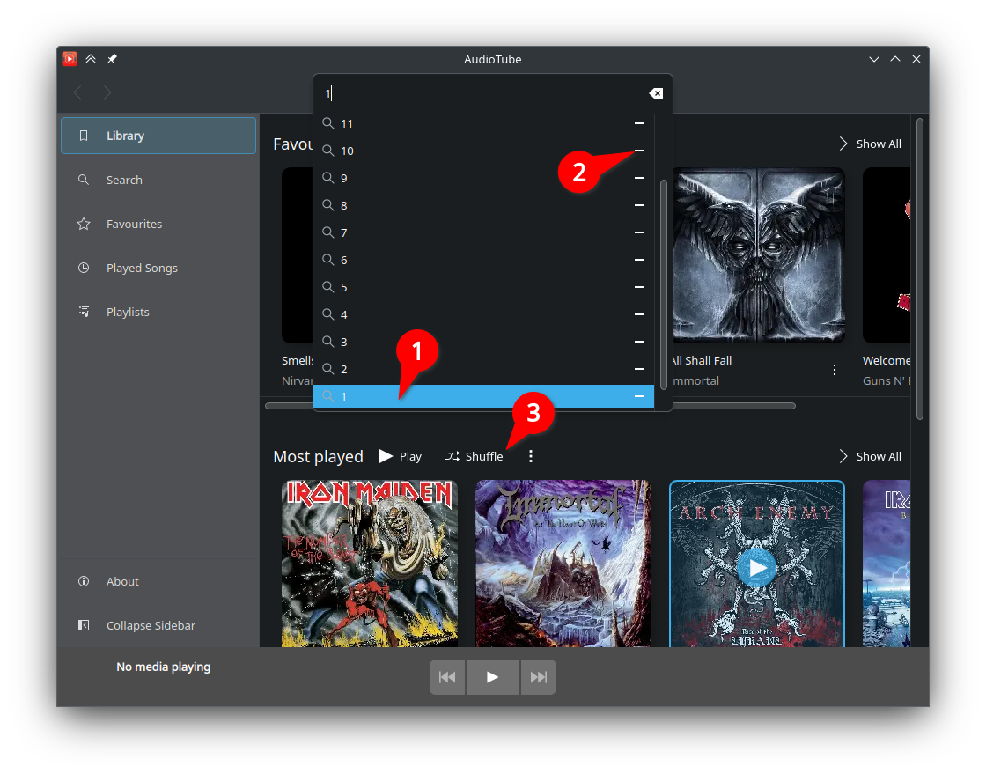Clear the search field with backspace icon
The height and width of the screenshot is (774, 986).
(x=656, y=93)
